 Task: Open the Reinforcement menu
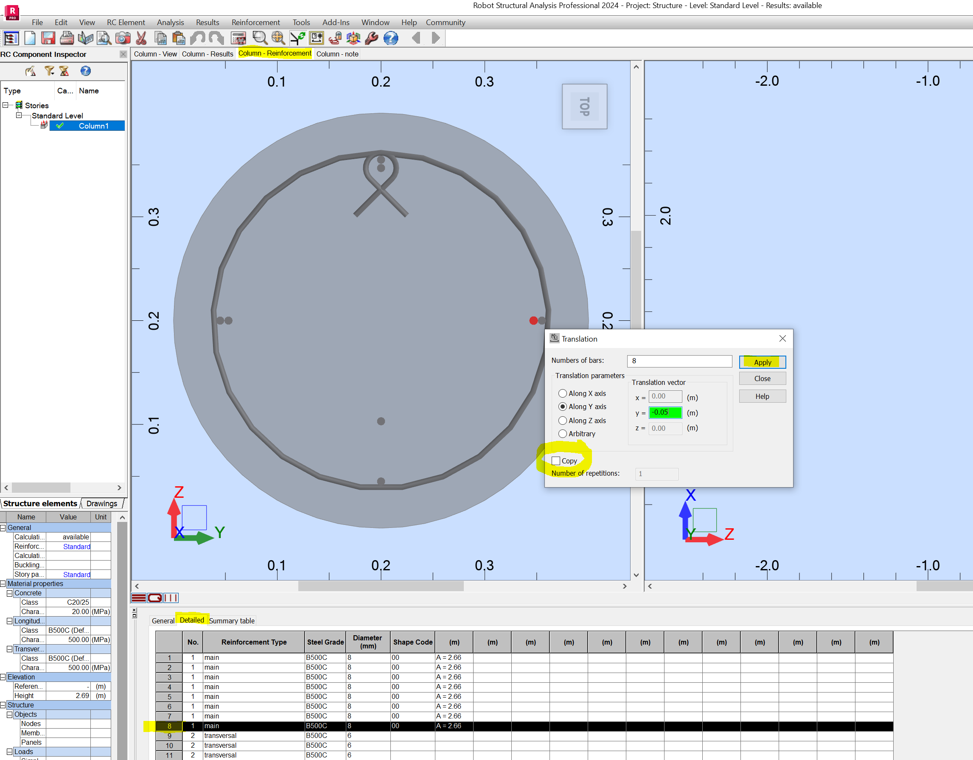coord(255,22)
